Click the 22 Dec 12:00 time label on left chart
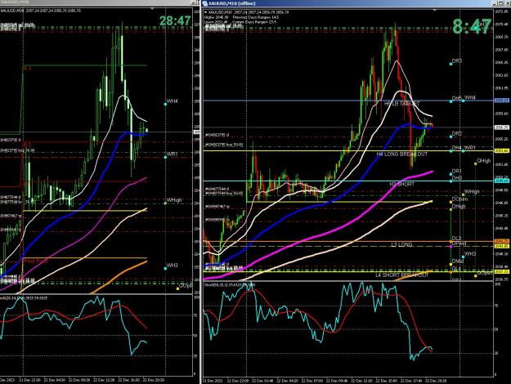Screen dimensions: 511x384 pyautogui.click(x=104, y=380)
